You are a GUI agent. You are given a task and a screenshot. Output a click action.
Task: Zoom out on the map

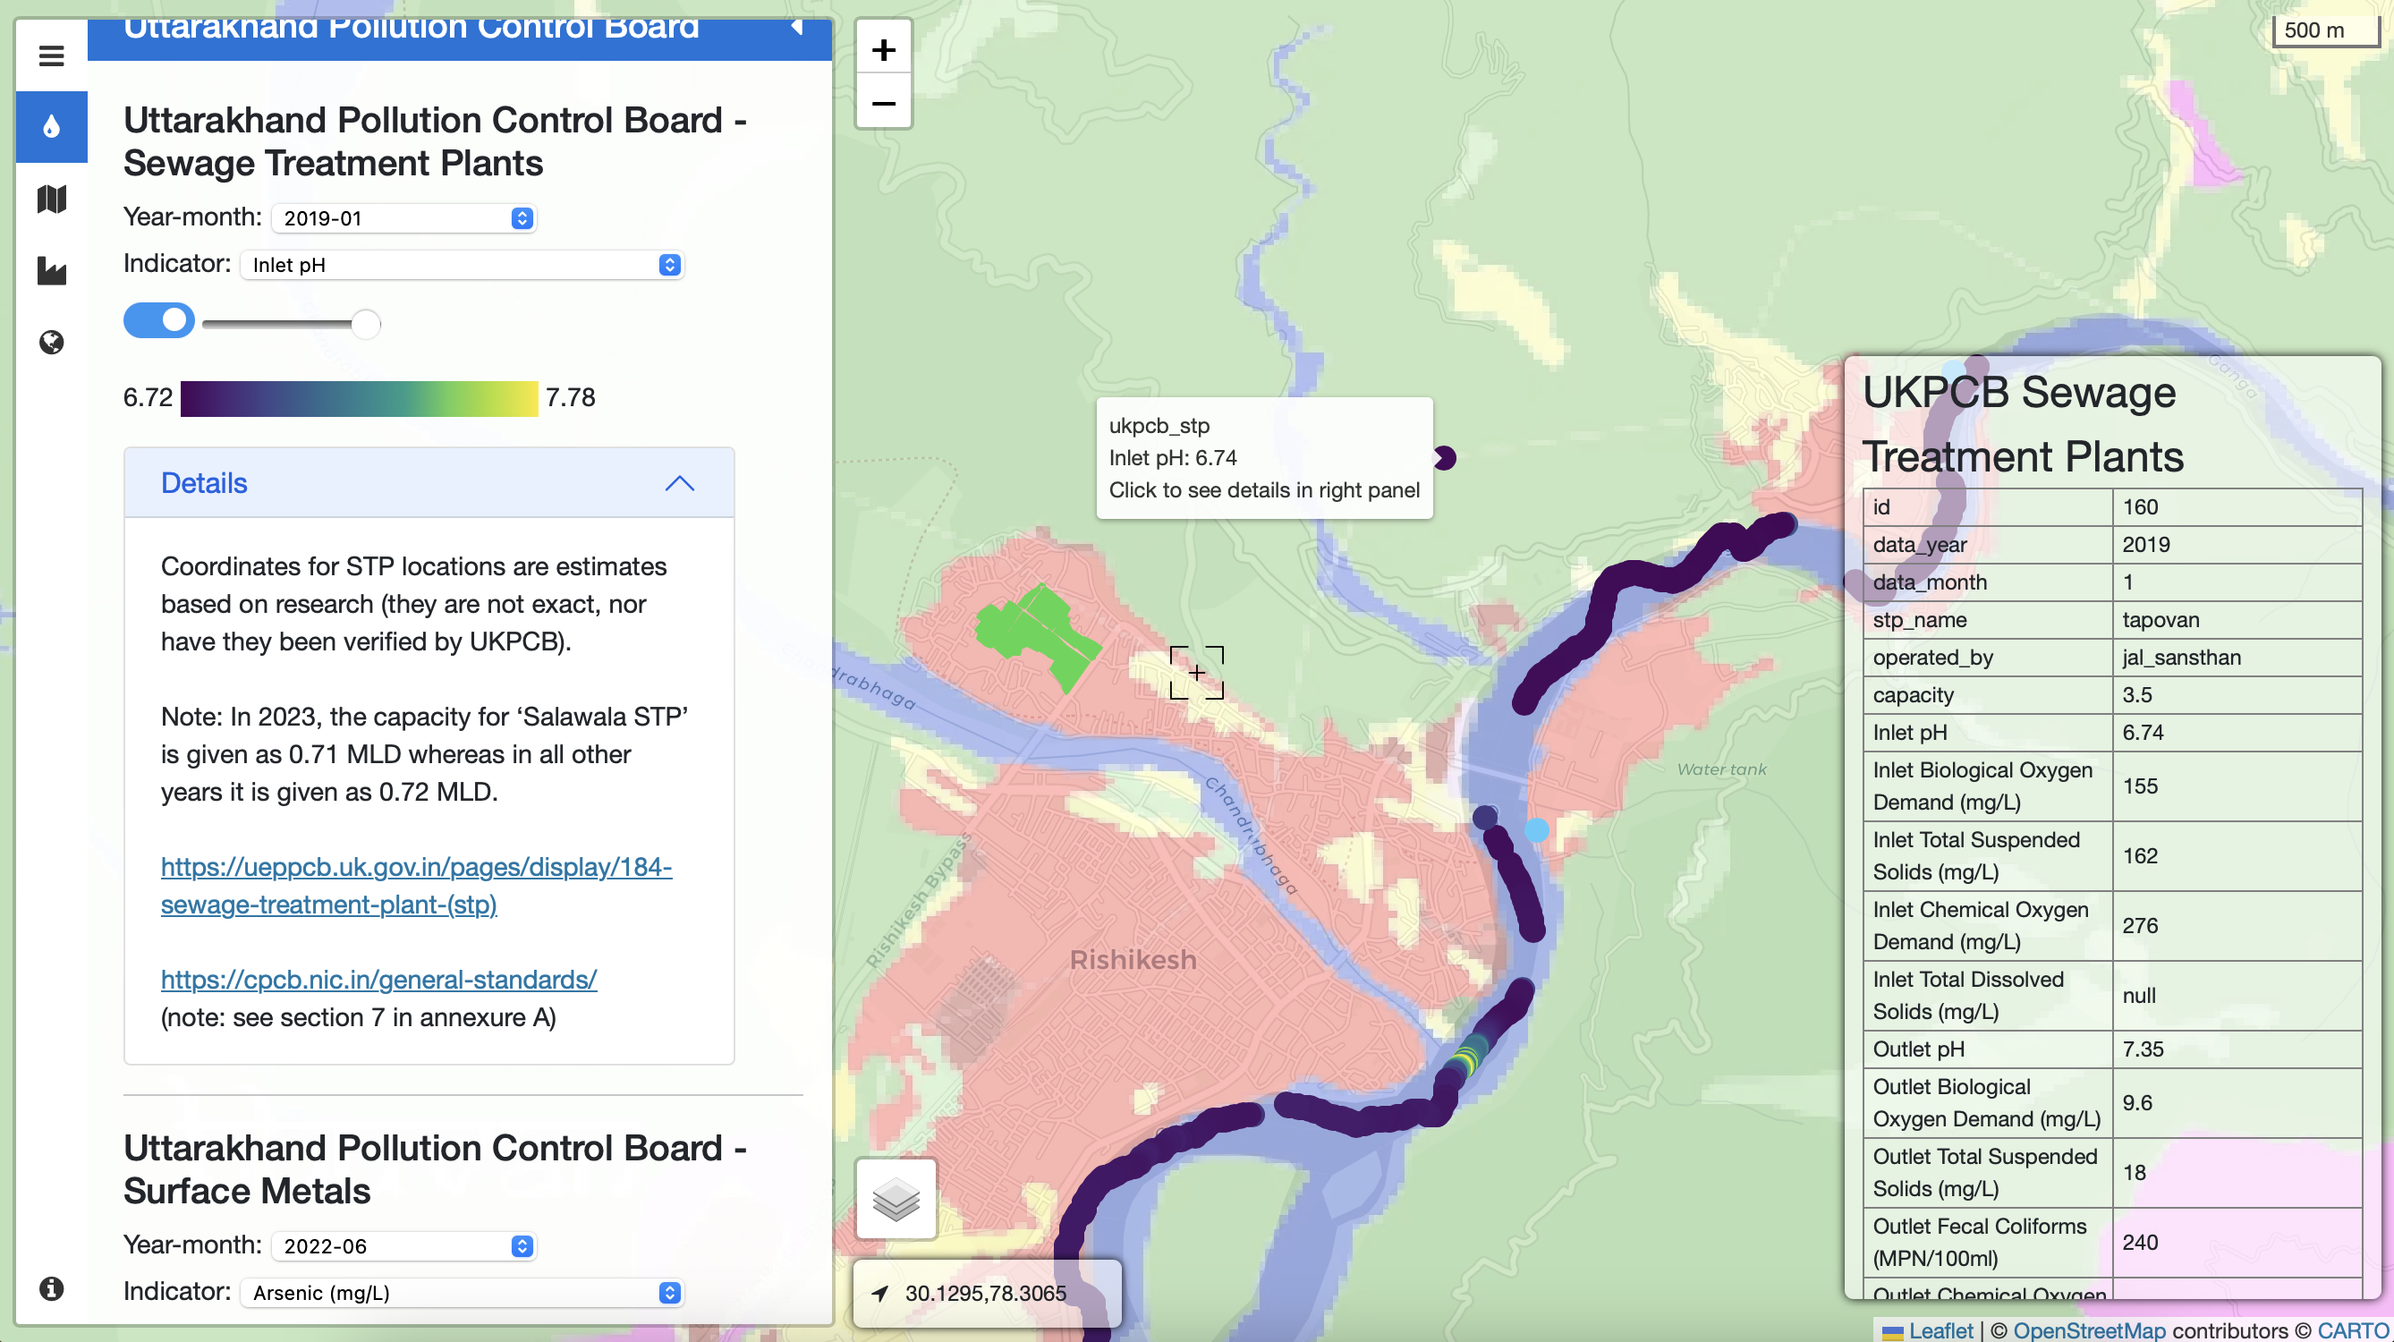click(x=883, y=102)
